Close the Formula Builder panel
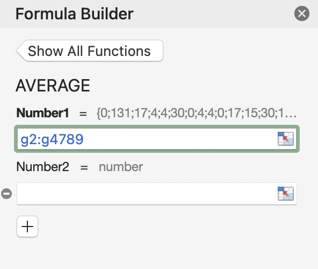 (x=302, y=13)
